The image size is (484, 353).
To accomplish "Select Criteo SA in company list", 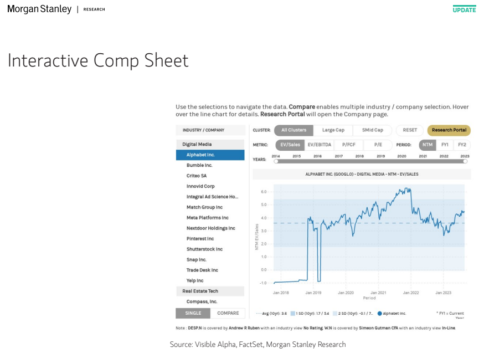I will [x=210, y=176].
